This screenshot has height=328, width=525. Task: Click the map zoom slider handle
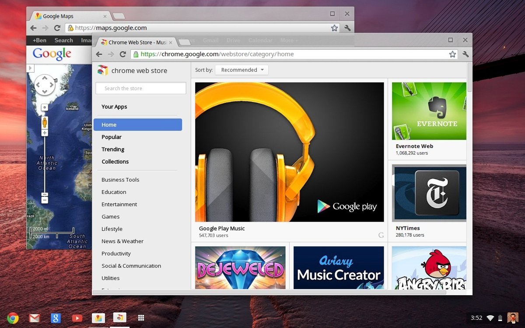[x=45, y=194]
